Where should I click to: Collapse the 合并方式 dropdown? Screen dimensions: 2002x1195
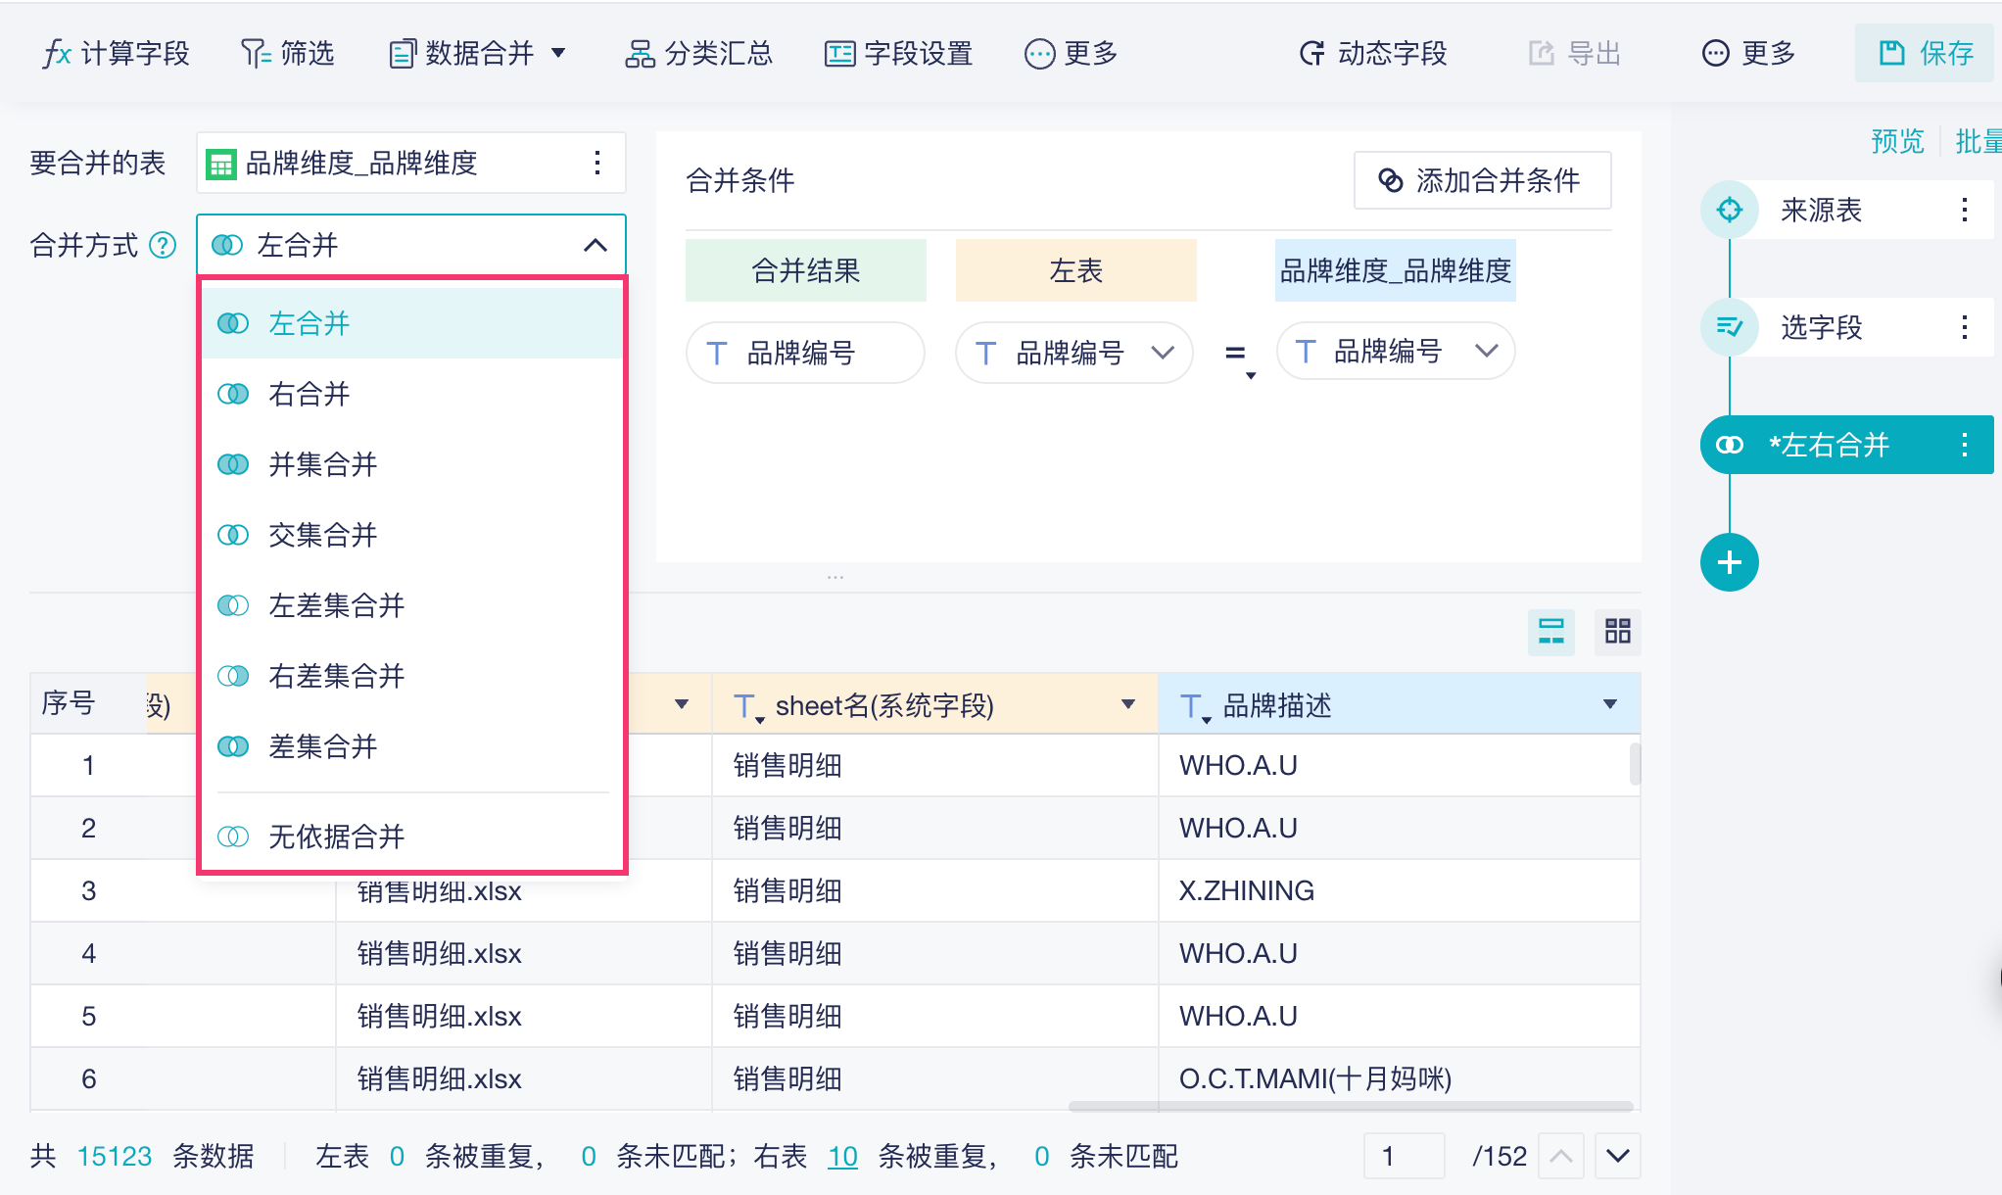[595, 245]
